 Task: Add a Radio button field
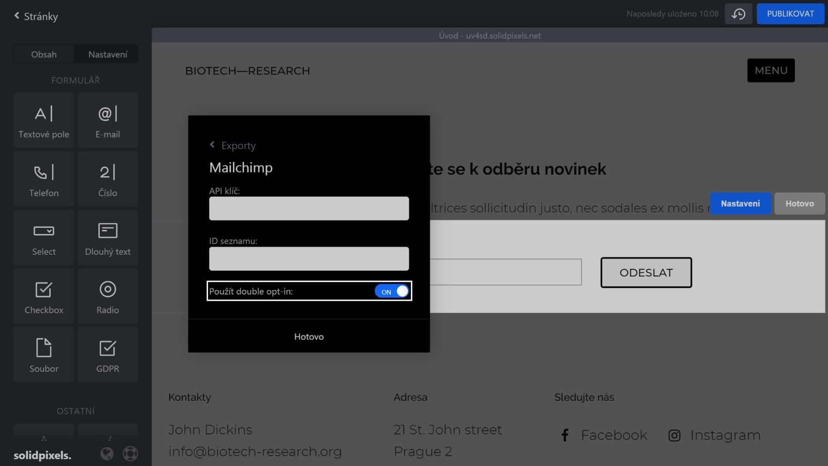click(x=107, y=296)
